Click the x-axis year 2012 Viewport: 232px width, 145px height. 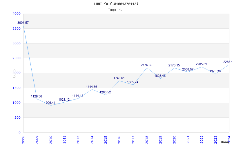[x=64, y=139]
